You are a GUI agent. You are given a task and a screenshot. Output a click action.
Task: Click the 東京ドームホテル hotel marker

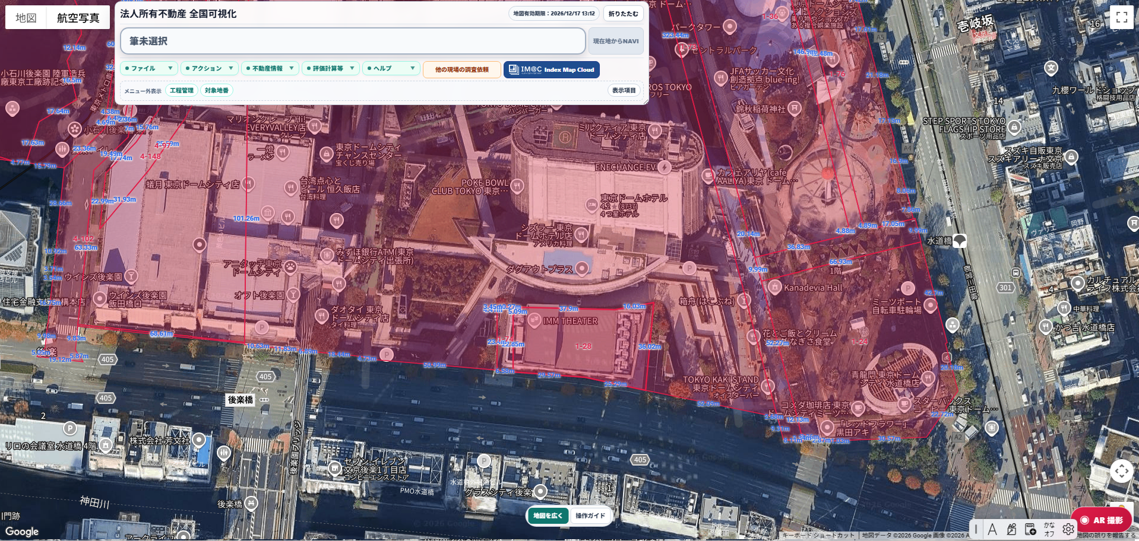click(x=591, y=205)
